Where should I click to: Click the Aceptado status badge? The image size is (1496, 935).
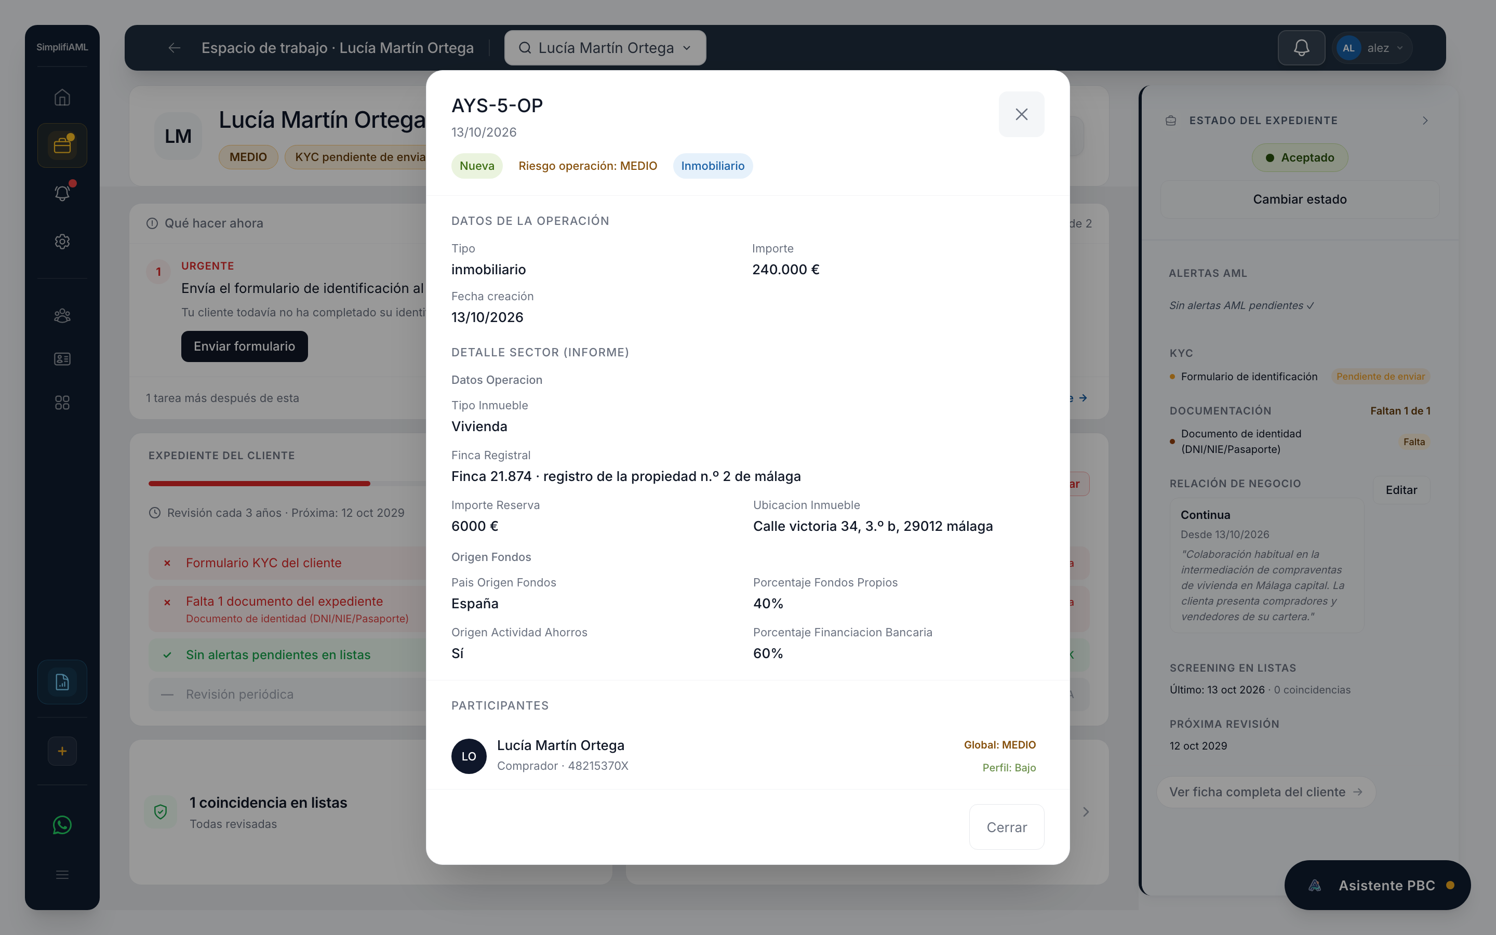coord(1300,158)
